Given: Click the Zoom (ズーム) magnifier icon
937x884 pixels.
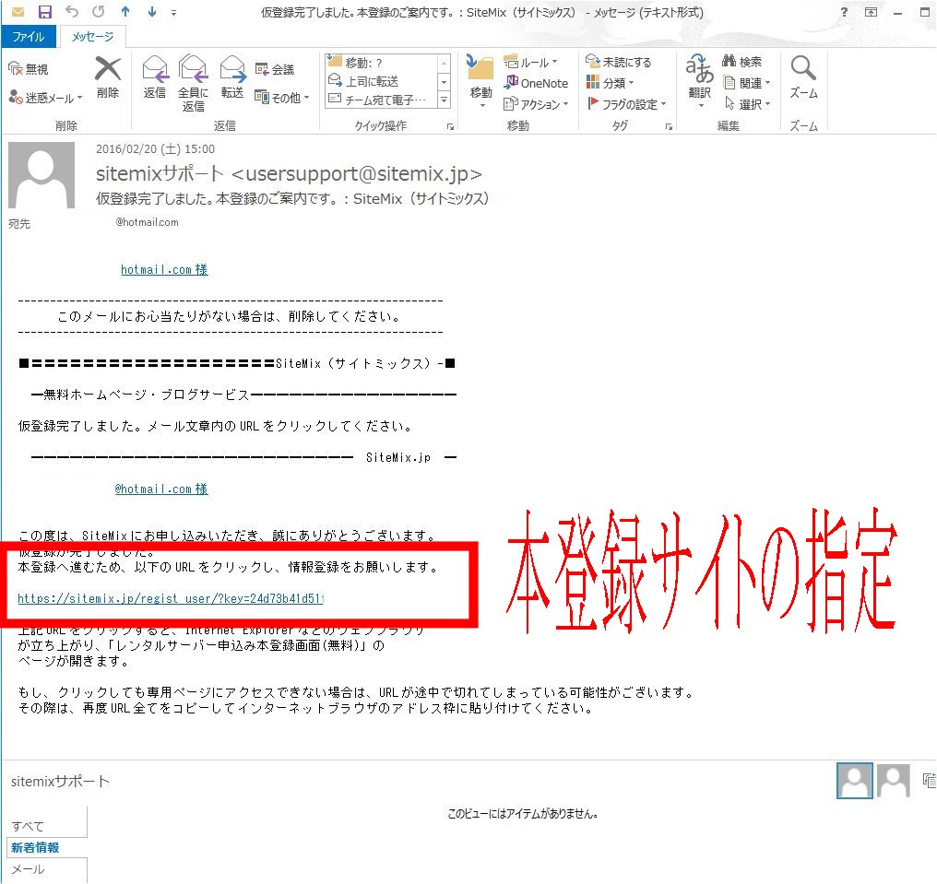Looking at the screenshot, I should point(803,76).
